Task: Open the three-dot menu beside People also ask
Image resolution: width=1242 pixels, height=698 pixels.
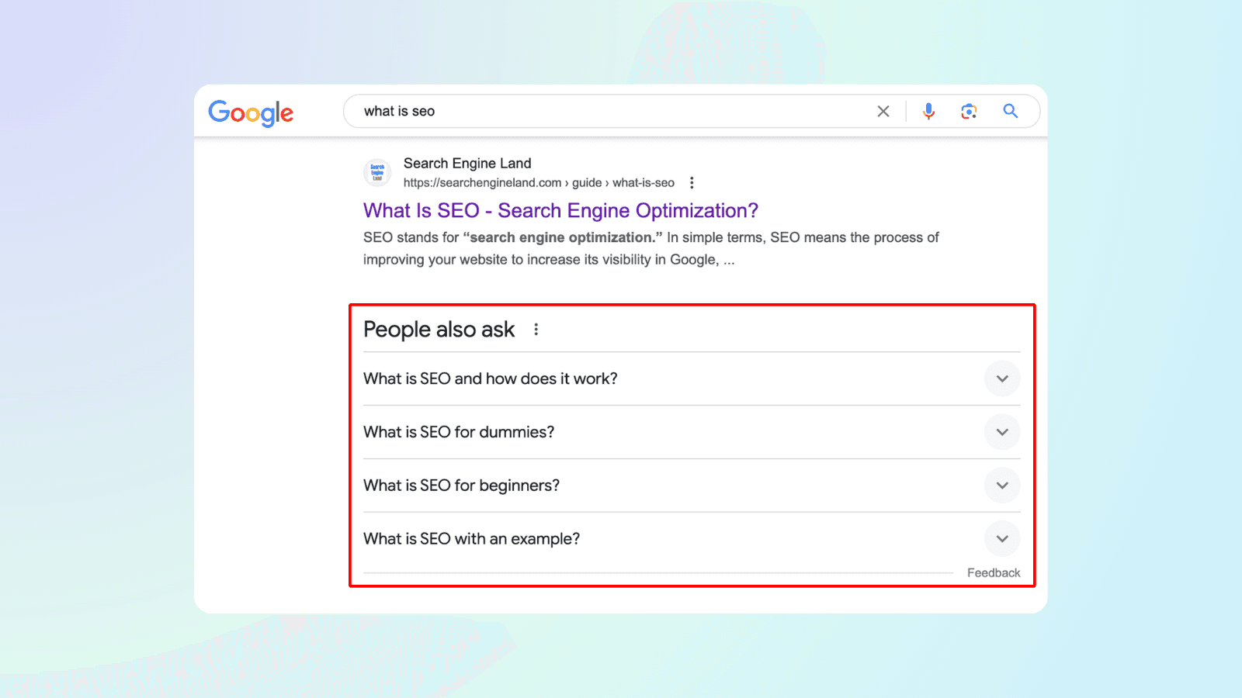Action: [x=536, y=330]
